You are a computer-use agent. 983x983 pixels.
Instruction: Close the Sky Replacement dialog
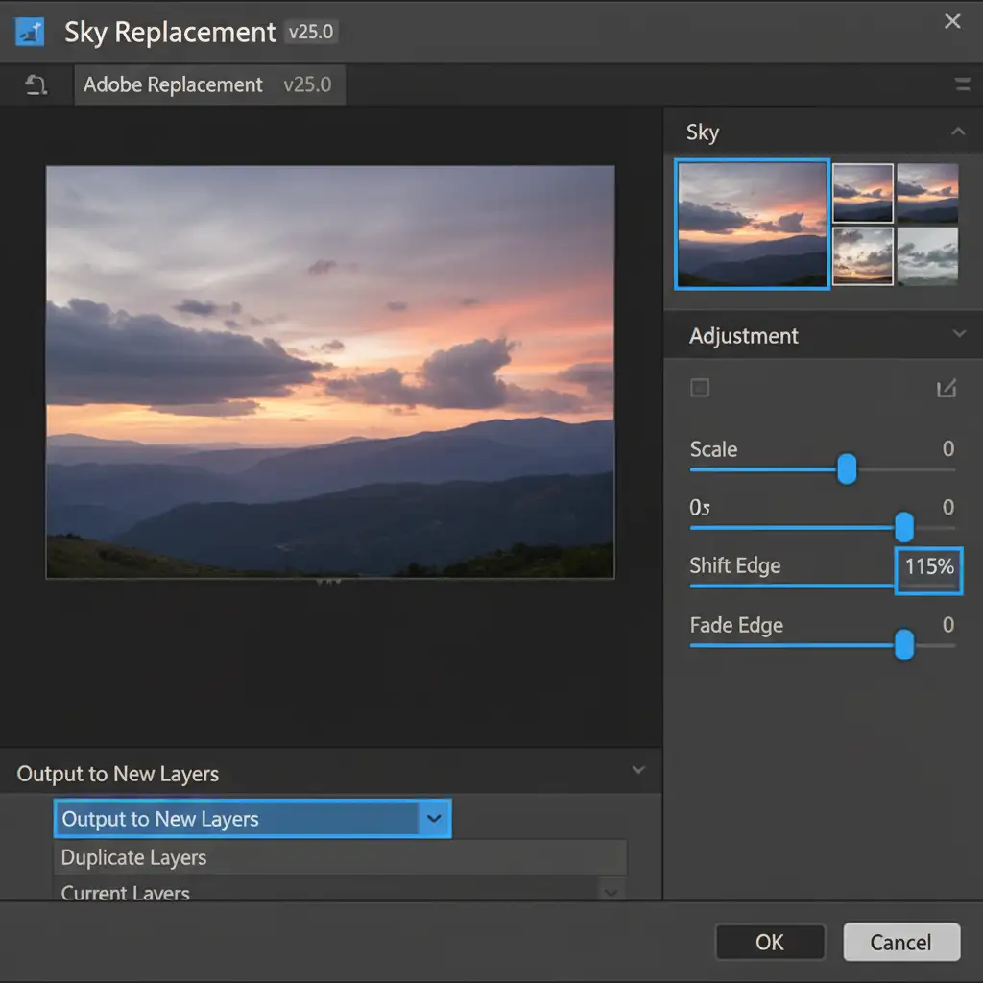pyautogui.click(x=952, y=21)
